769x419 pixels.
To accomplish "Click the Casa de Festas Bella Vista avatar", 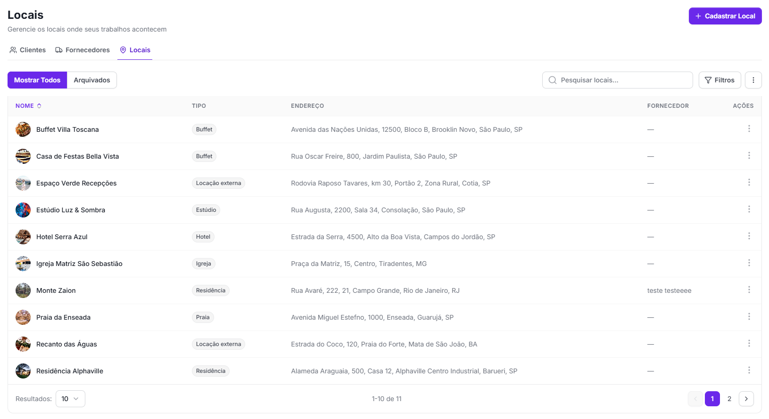I will point(23,156).
